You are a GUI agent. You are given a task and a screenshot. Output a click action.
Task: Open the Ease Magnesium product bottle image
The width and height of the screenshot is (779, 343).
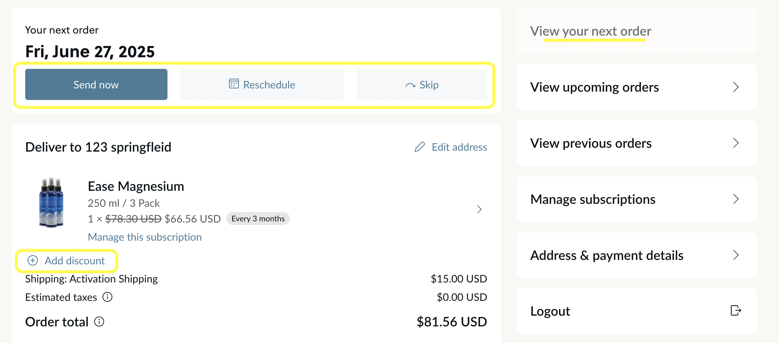coord(51,203)
